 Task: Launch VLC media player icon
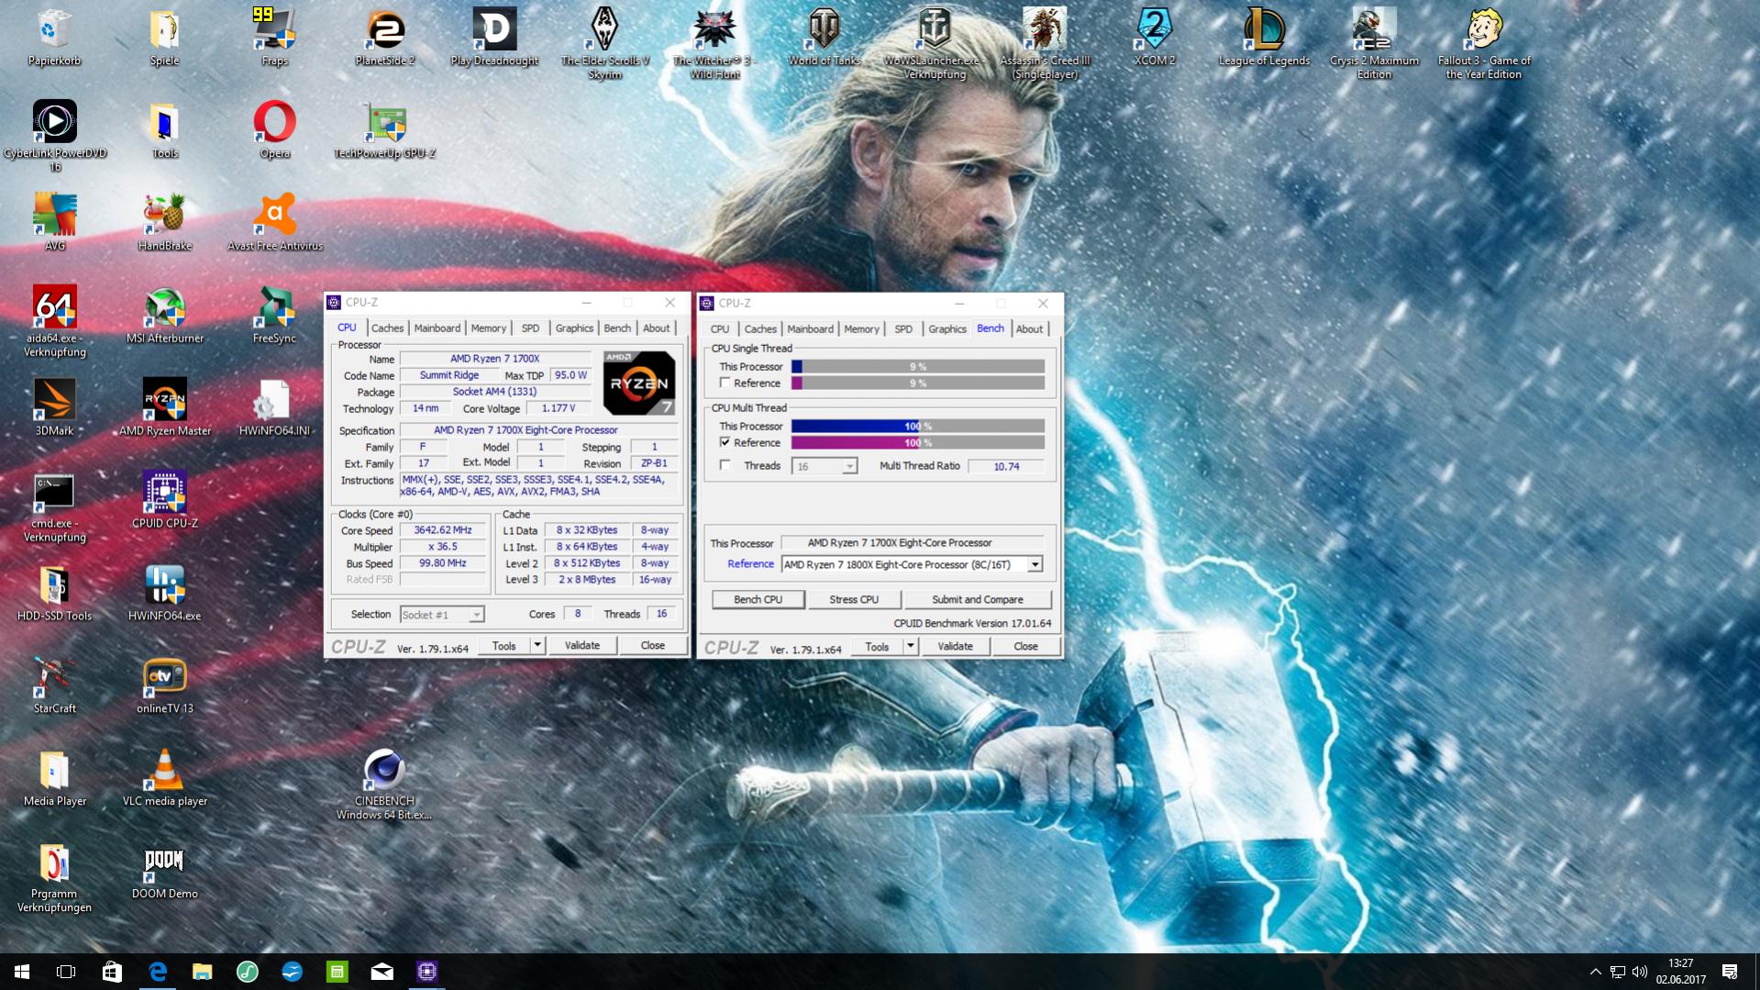tap(165, 779)
